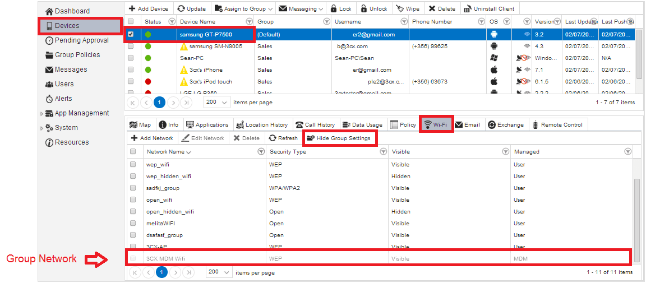Check the 3cx's iPod touch checkbox
The width and height of the screenshot is (646, 283).
(131, 82)
